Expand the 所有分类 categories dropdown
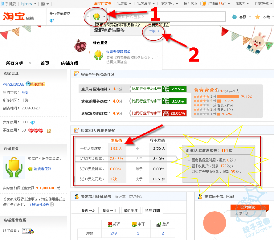The image size is (274, 240). (x=18, y=63)
